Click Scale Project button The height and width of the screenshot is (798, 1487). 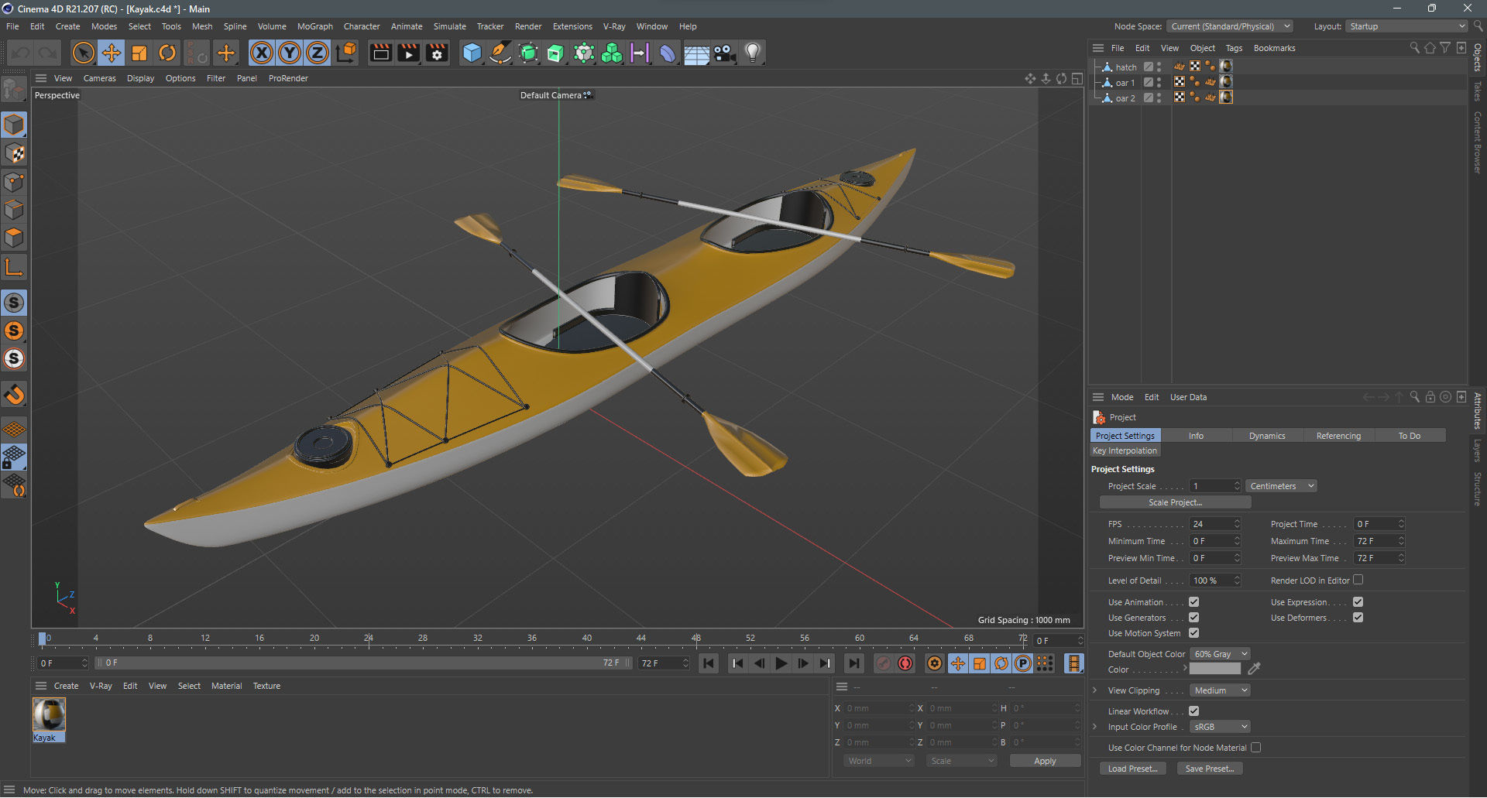(1175, 502)
